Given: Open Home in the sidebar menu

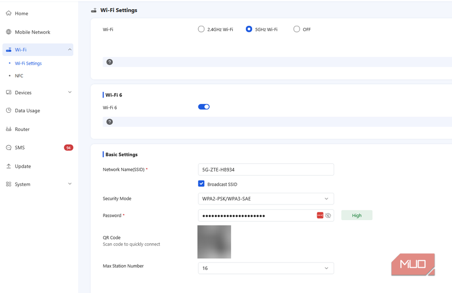Looking at the screenshot, I should 21,14.
